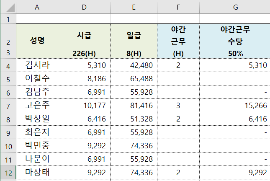
Task: Click night hours 2 for 박상일
Action: pyautogui.click(x=178, y=119)
